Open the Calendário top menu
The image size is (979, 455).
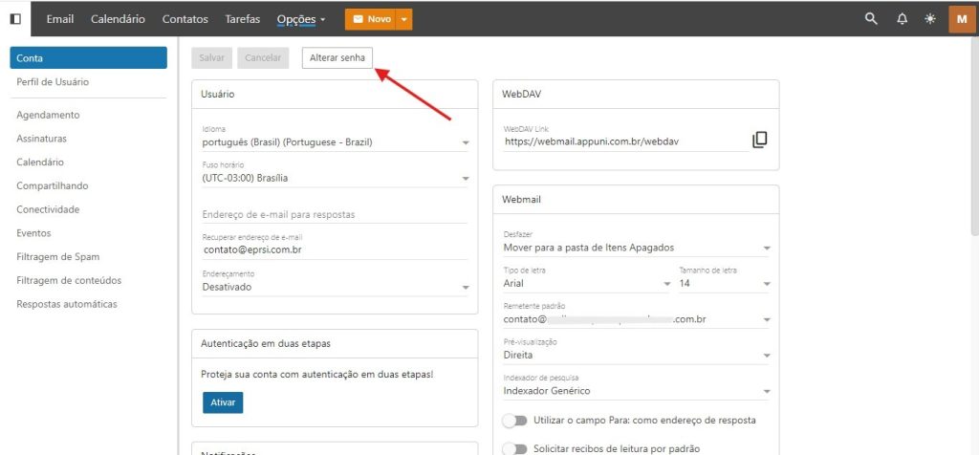pyautogui.click(x=118, y=19)
